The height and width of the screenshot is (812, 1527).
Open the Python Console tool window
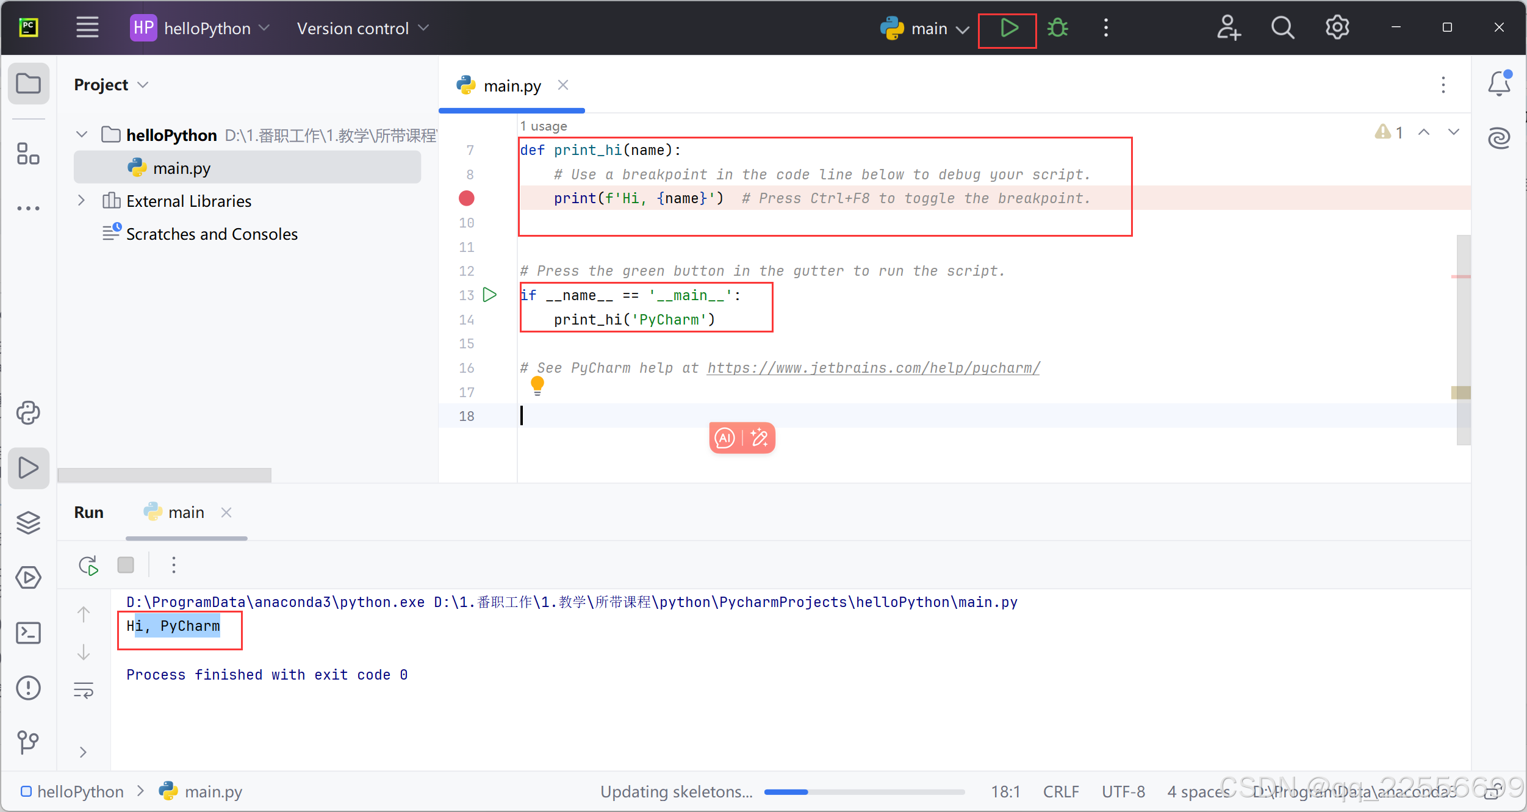(29, 413)
